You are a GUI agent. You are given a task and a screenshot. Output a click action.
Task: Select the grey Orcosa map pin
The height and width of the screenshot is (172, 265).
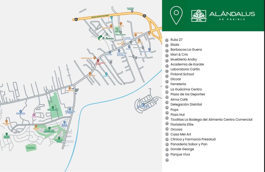tap(111, 62)
